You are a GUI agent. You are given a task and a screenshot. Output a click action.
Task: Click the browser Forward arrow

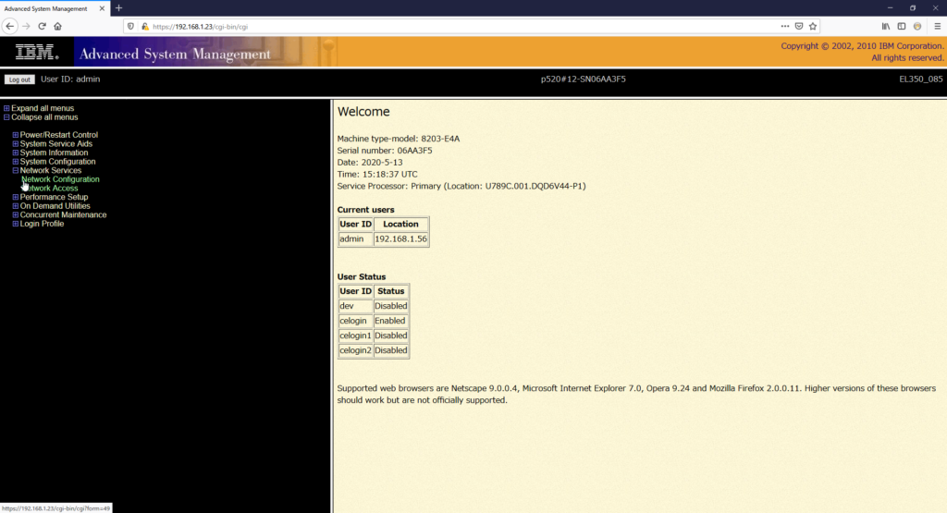click(26, 26)
